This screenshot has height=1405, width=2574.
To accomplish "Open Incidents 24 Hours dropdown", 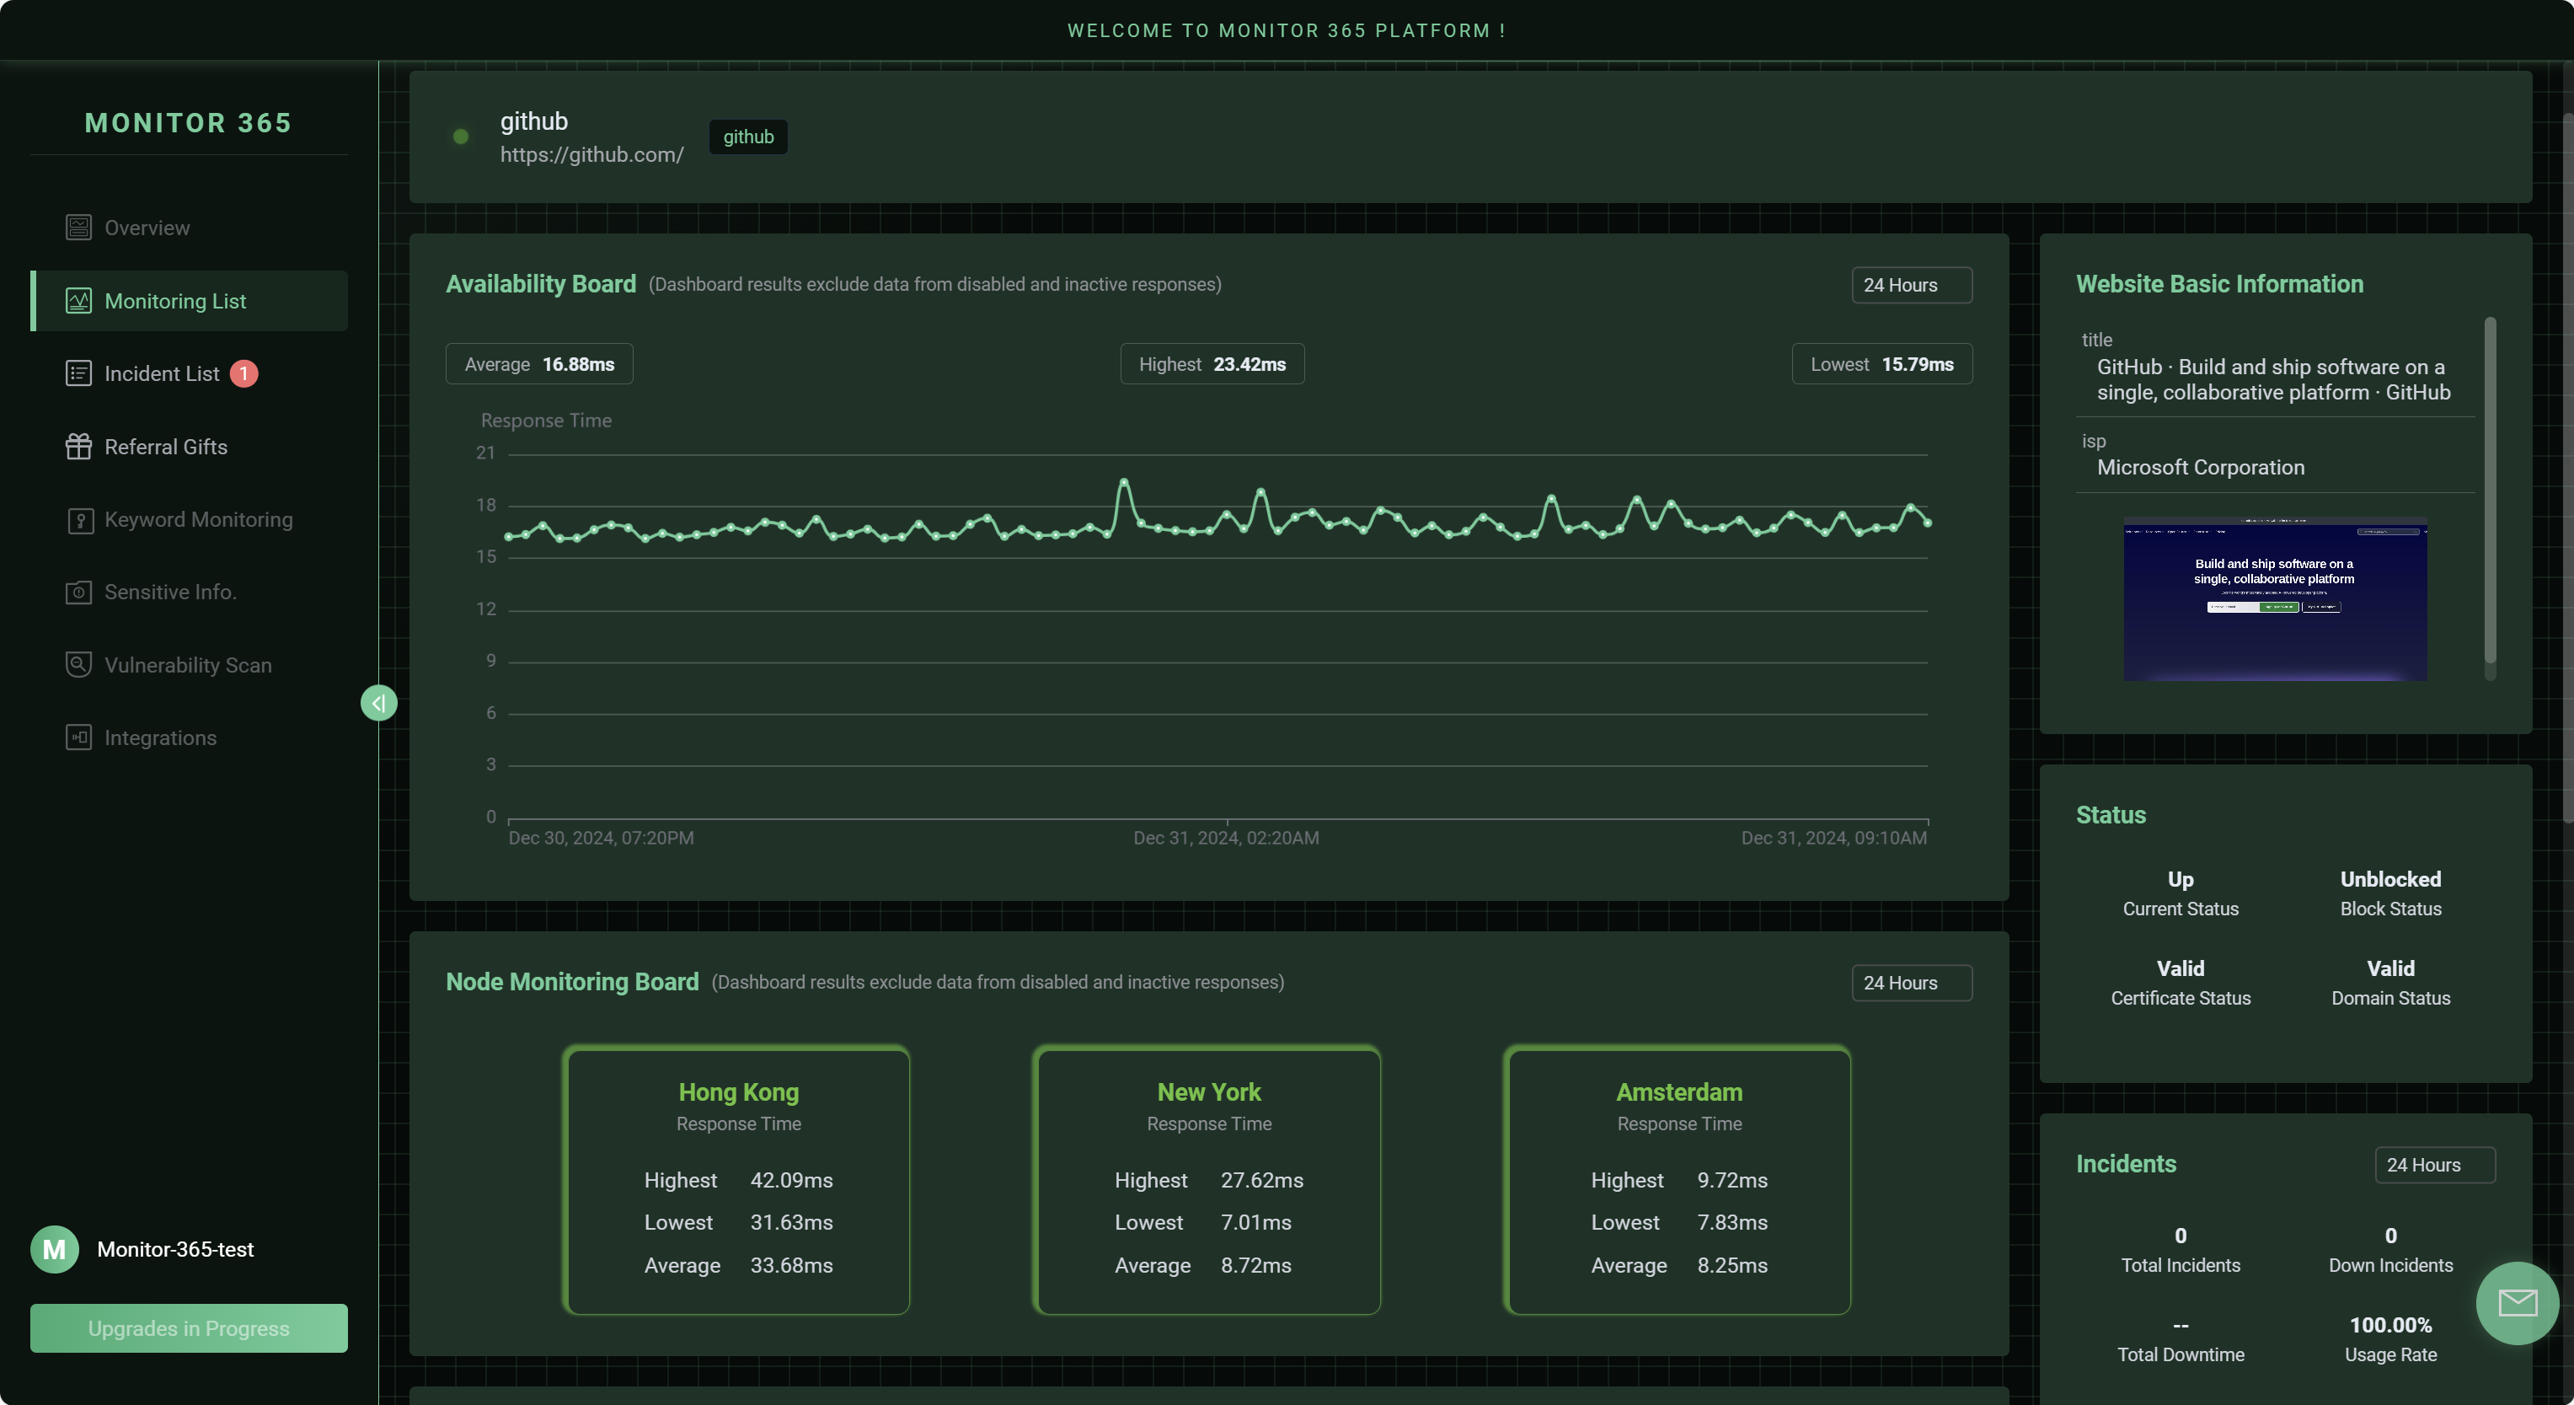I will [x=2435, y=1165].
